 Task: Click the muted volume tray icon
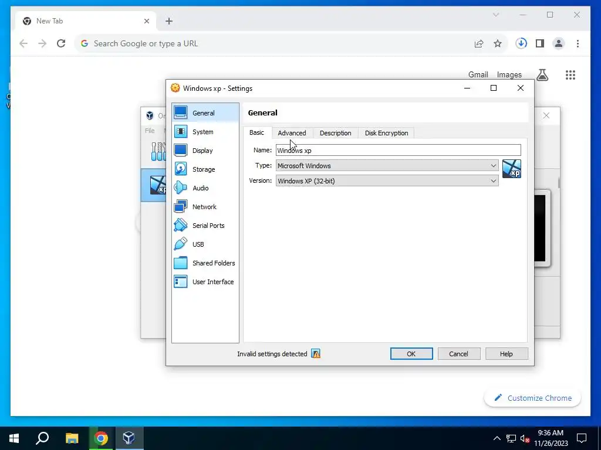click(x=525, y=438)
